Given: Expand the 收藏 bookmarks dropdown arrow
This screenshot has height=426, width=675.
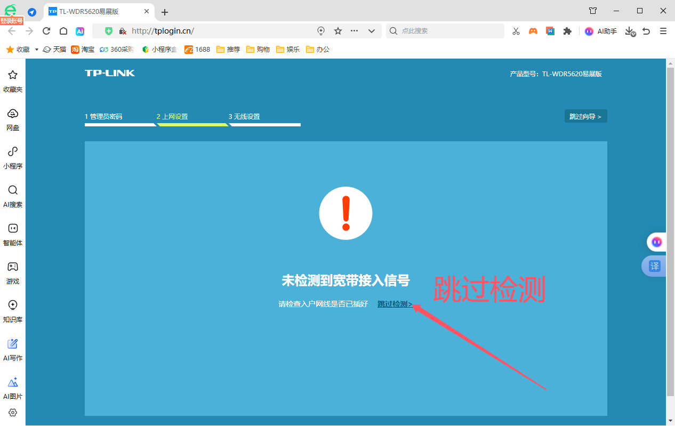Looking at the screenshot, I should coord(37,49).
